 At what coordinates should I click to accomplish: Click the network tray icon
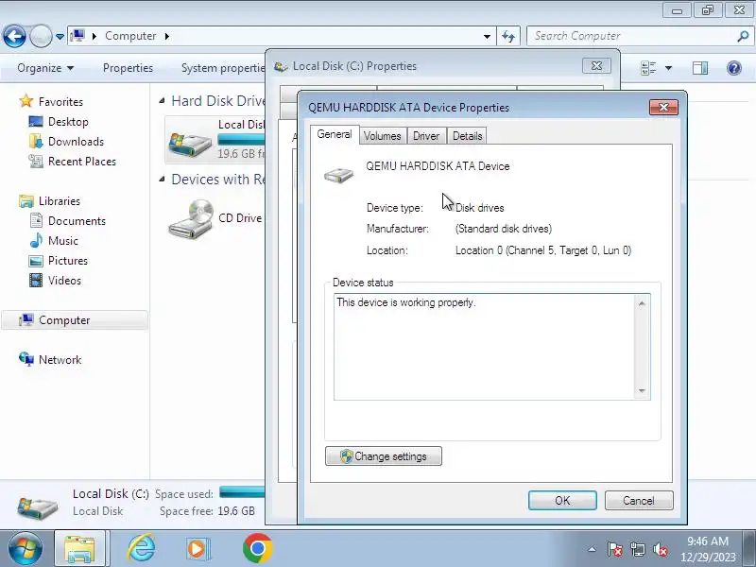coord(637,549)
